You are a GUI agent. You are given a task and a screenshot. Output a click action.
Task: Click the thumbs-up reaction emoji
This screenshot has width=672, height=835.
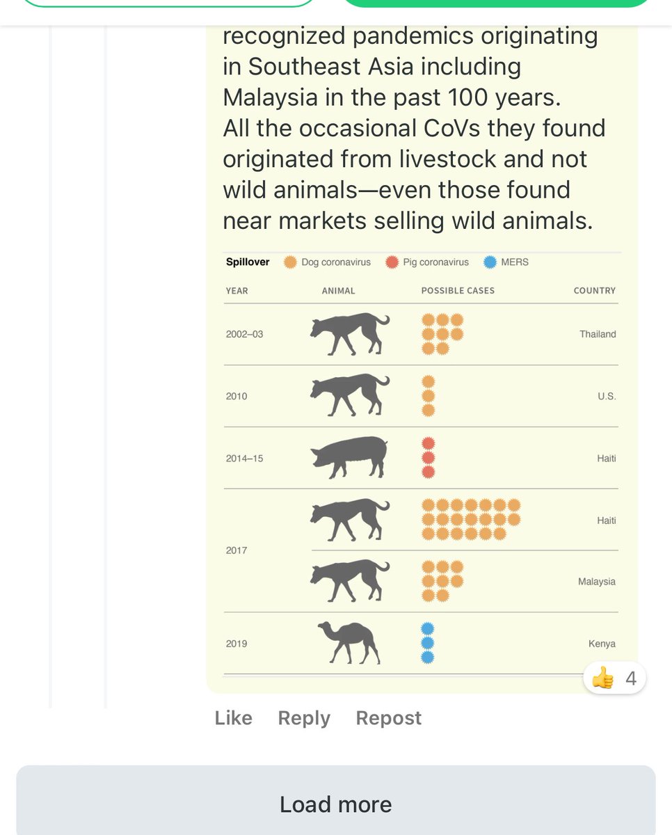click(x=602, y=678)
